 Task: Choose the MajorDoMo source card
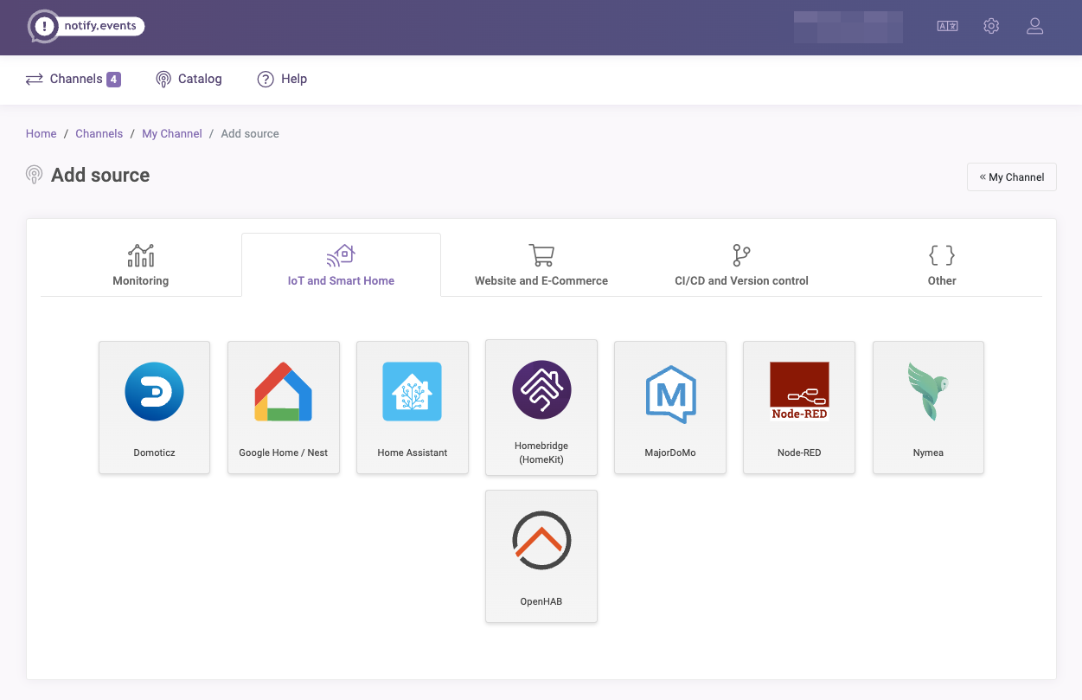(x=670, y=408)
